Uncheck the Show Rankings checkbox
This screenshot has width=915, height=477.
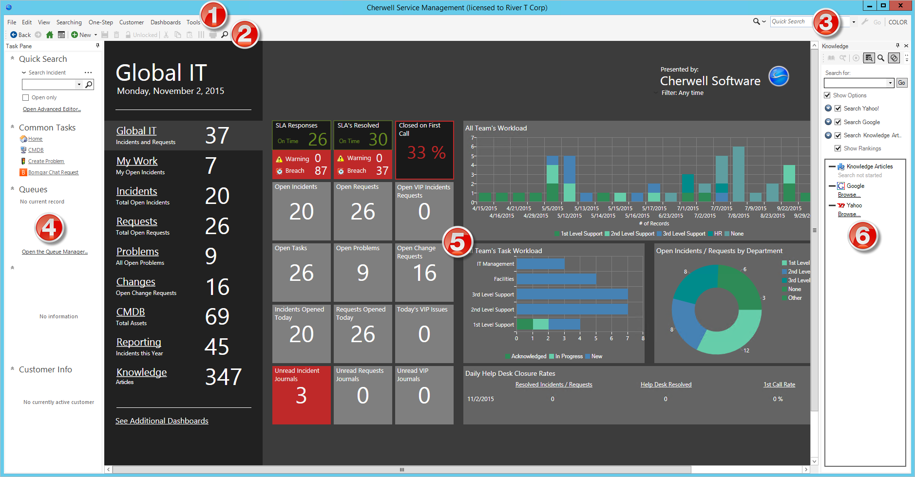[838, 148]
